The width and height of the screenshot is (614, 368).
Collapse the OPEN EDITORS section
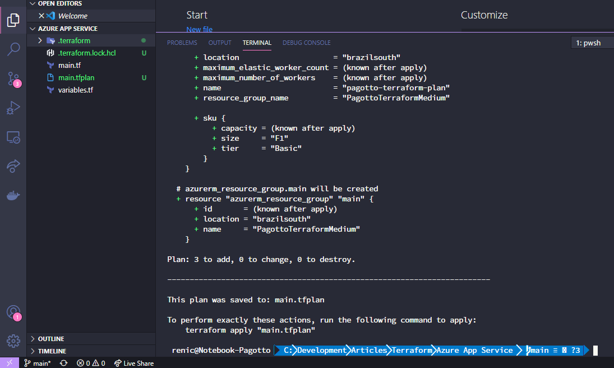[x=33, y=3]
